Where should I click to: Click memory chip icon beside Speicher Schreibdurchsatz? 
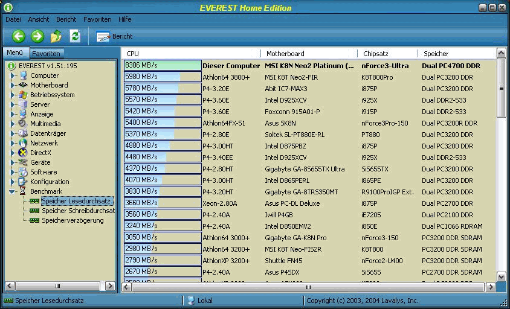click(34, 211)
